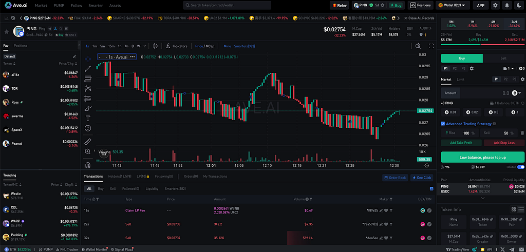The height and width of the screenshot is (252, 526).
Task: Add PING to favorites star
Action: point(6,31)
